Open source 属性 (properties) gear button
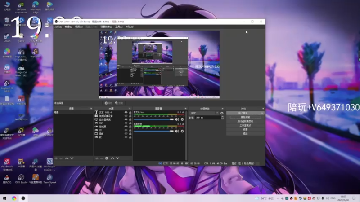The width and height of the screenshot is (360, 202). coord(108,103)
